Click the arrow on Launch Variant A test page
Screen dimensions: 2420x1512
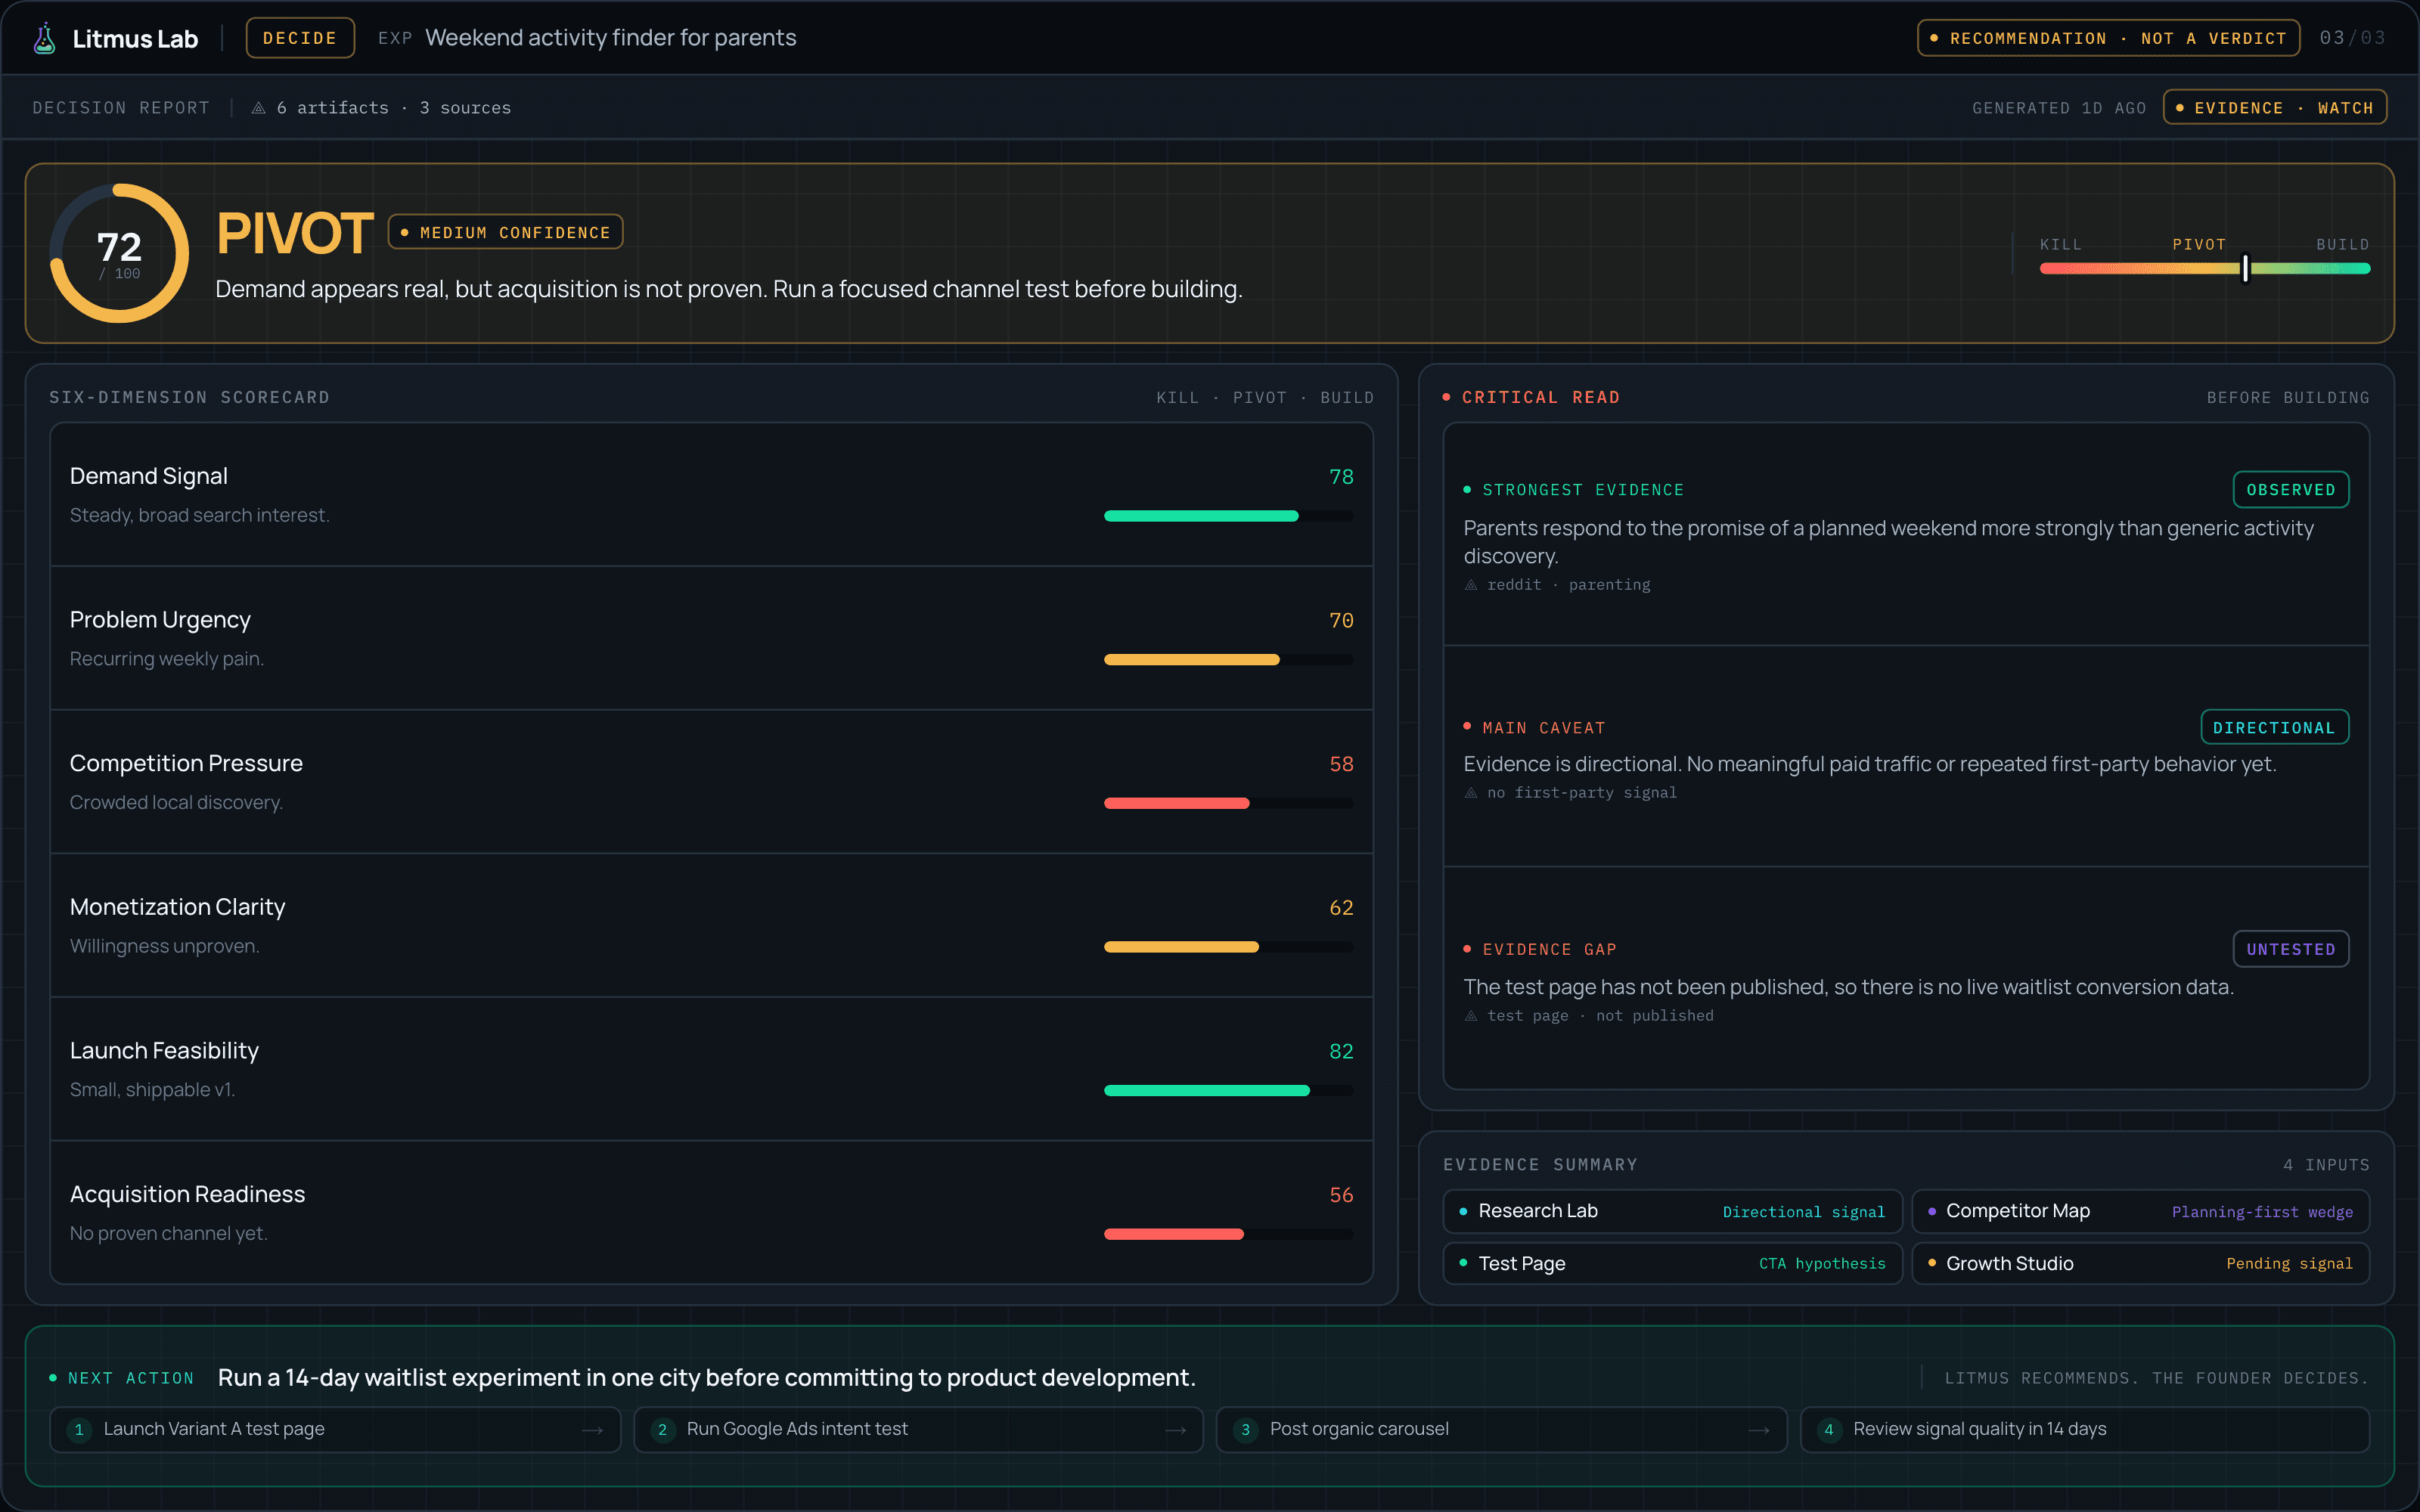pyautogui.click(x=593, y=1430)
